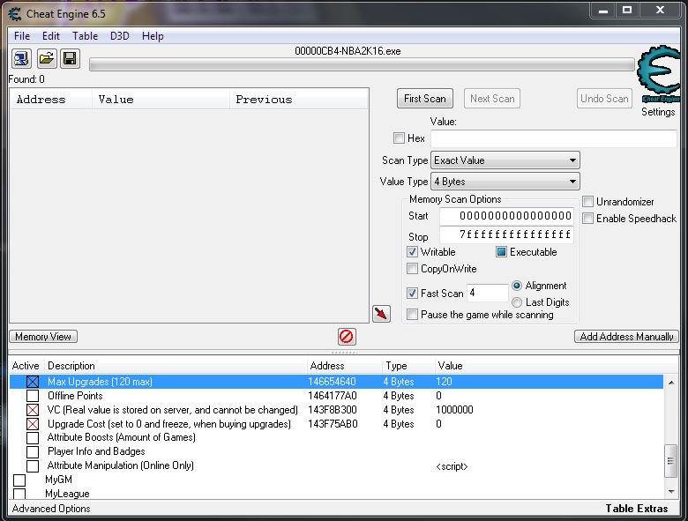Select the Alignment radio button
The height and width of the screenshot is (521, 688).
[517, 286]
